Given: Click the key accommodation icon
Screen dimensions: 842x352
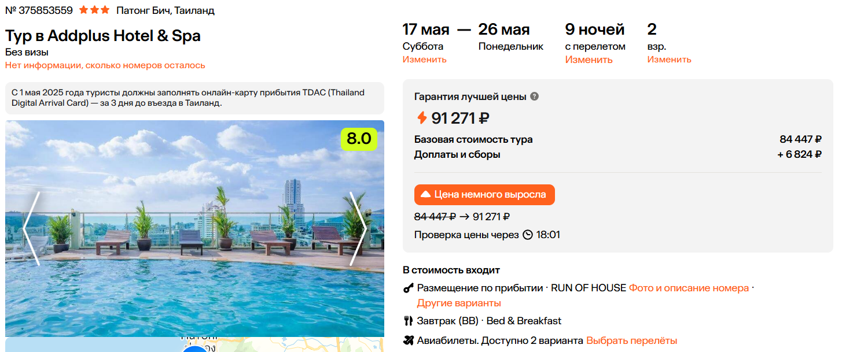Looking at the screenshot, I should [x=408, y=288].
